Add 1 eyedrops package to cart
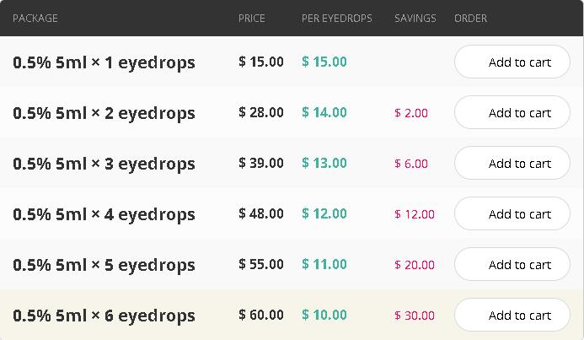The image size is (584, 340). (x=512, y=62)
